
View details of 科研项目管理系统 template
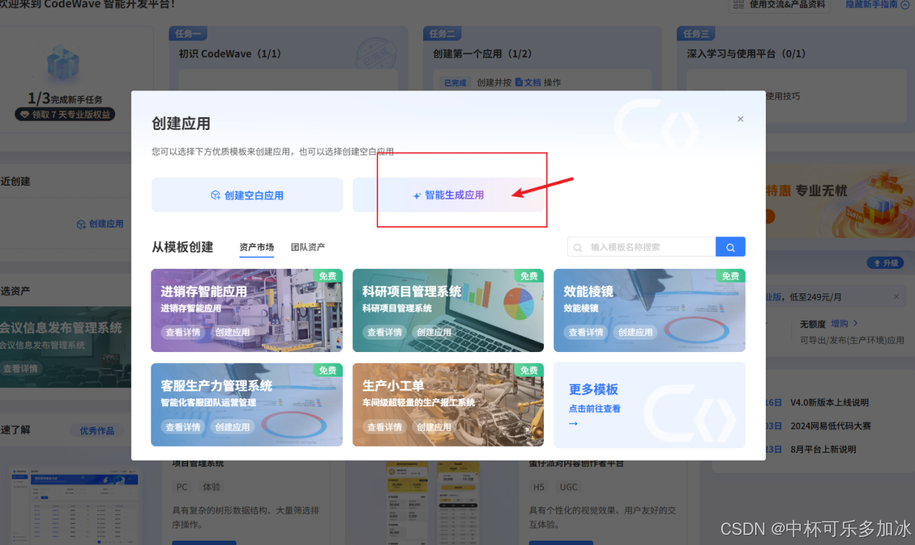pyautogui.click(x=385, y=332)
